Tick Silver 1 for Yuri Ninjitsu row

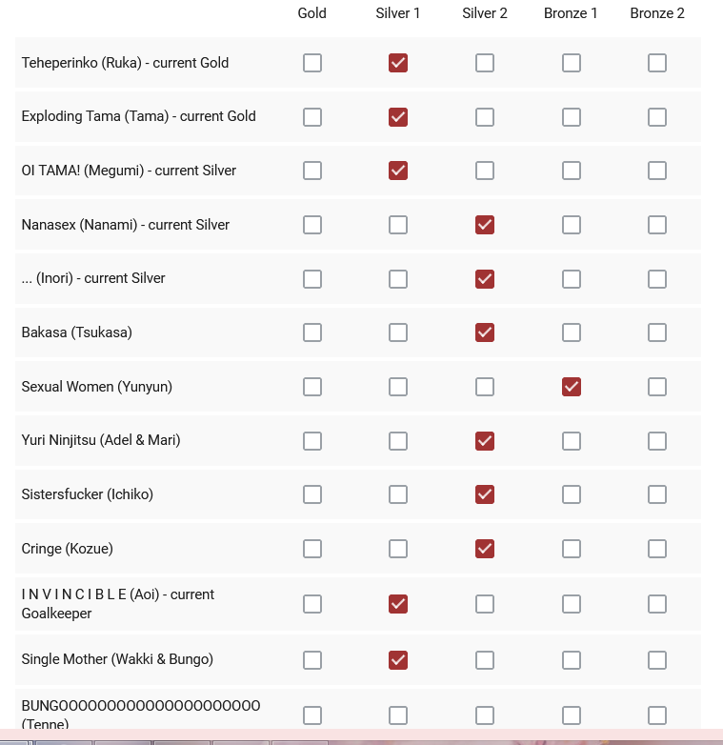click(398, 441)
